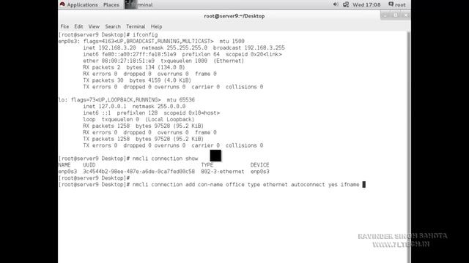The height and width of the screenshot is (263, 469).
Task: Open the Terminal menu
Action: 136,26
